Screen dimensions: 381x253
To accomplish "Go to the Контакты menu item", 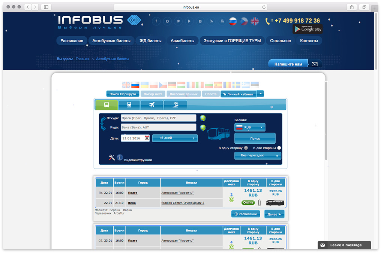I will pos(309,41).
